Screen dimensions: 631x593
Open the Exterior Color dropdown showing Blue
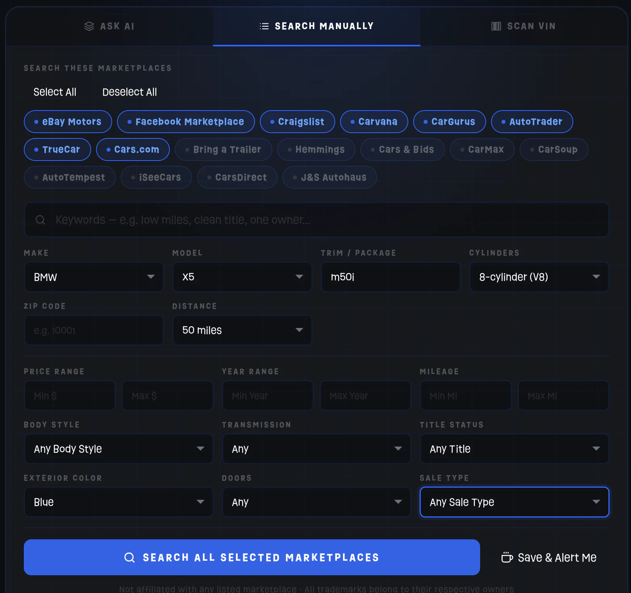point(119,502)
